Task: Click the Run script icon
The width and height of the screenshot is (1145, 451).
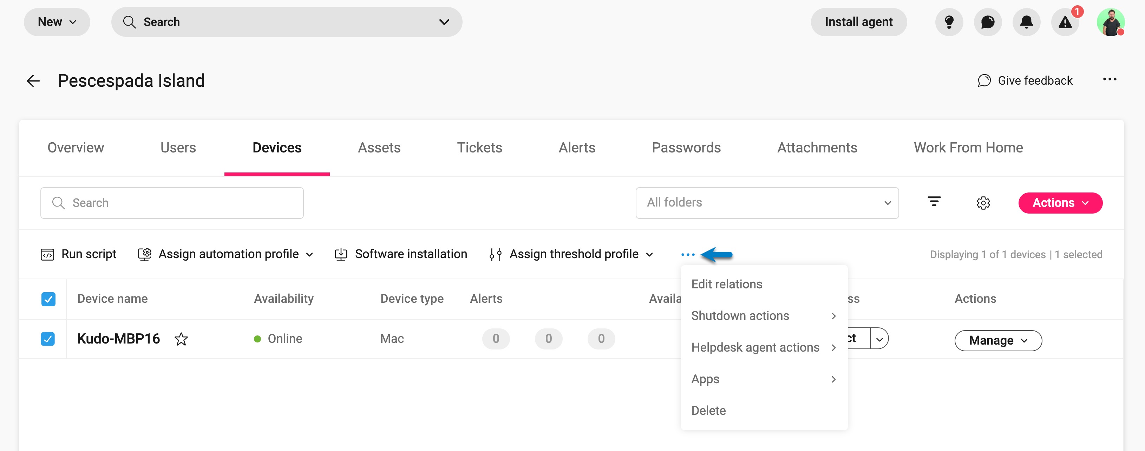Action: pyautogui.click(x=47, y=255)
